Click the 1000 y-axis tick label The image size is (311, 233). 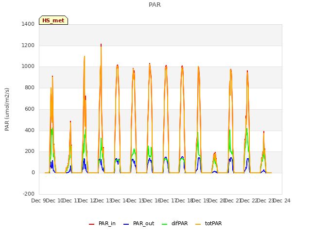point(28,67)
